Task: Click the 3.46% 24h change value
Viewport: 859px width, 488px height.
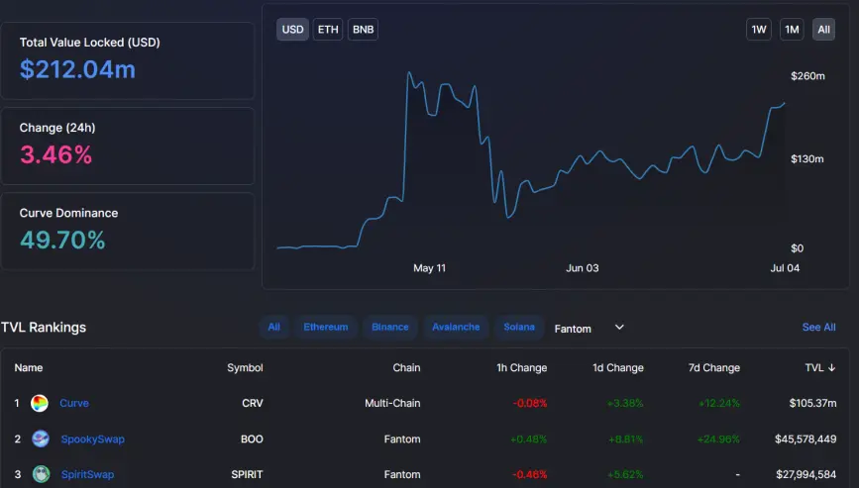Action: click(55, 154)
